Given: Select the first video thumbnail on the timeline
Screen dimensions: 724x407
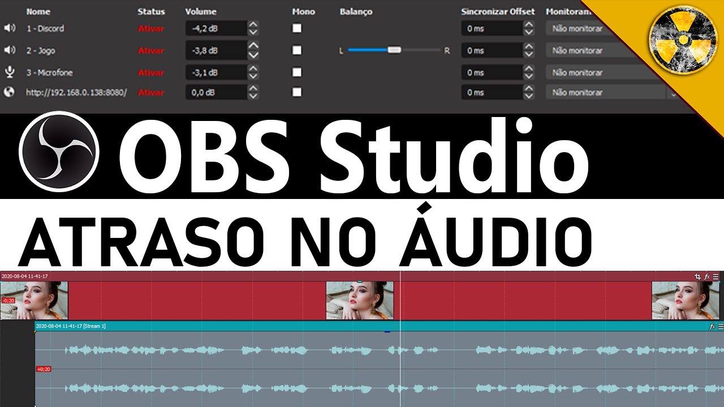Looking at the screenshot, I should 34,301.
